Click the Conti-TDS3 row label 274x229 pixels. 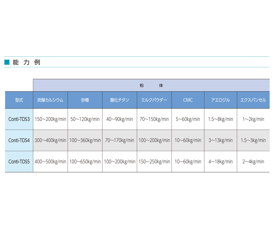[19, 119]
